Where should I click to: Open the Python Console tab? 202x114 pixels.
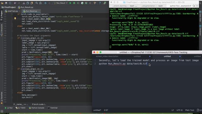pos(37,108)
